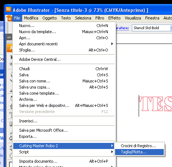
Task: Open the Seleziona menu
Action: click(x=83, y=18)
